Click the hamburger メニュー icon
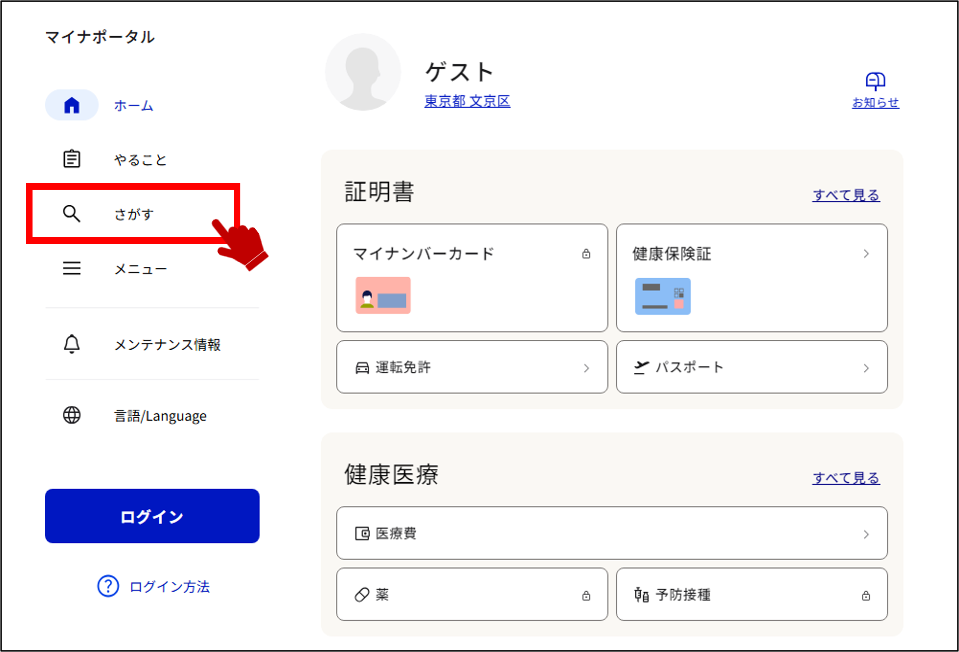Image resolution: width=959 pixels, height=652 pixels. [x=72, y=268]
